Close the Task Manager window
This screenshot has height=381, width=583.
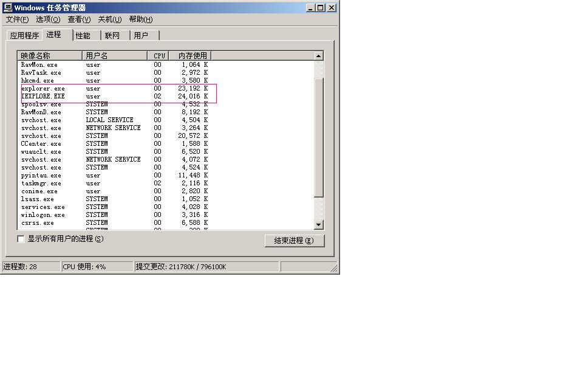(x=332, y=7)
